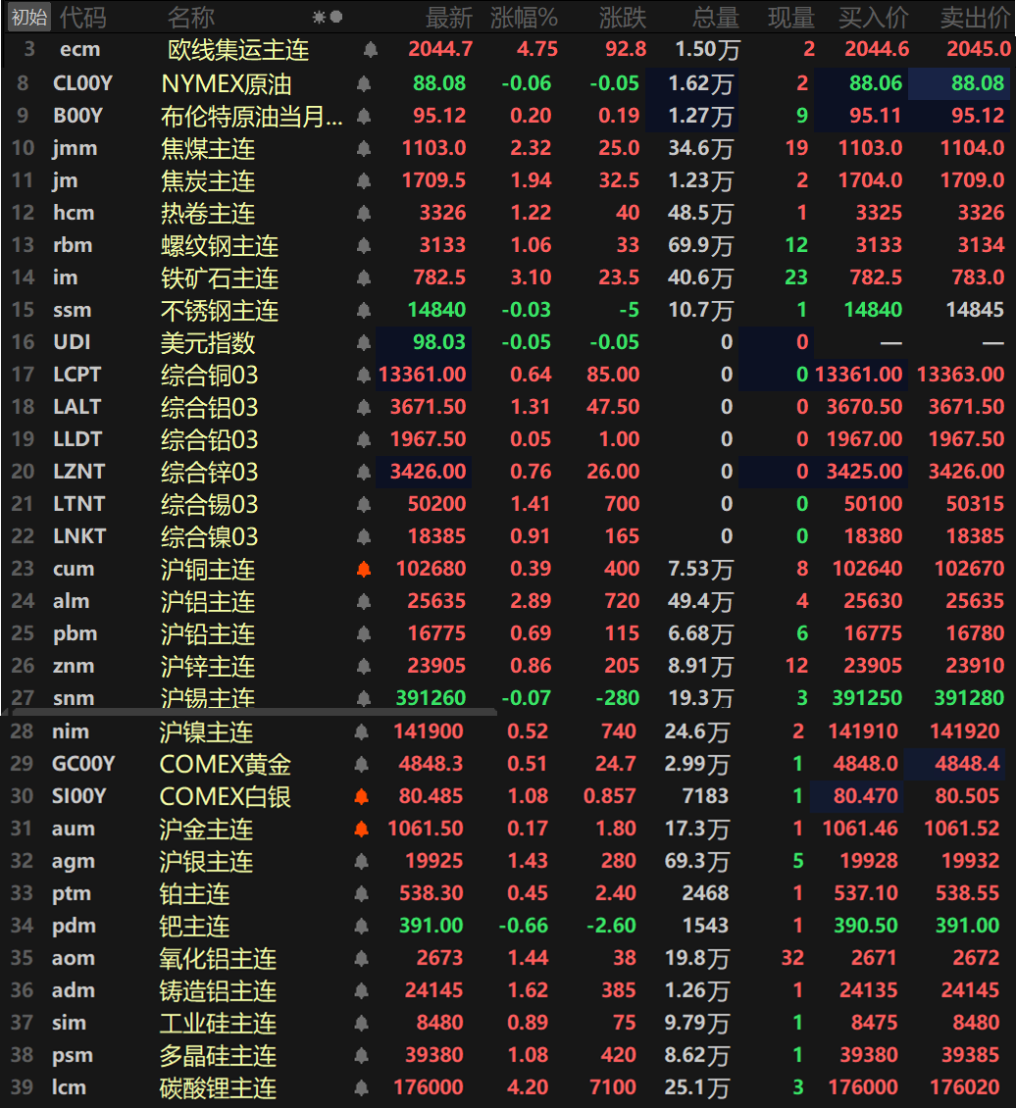This screenshot has height=1108, width=1016.
Task: Click the alert bell next to 焦煤主连
Action: [x=362, y=147]
